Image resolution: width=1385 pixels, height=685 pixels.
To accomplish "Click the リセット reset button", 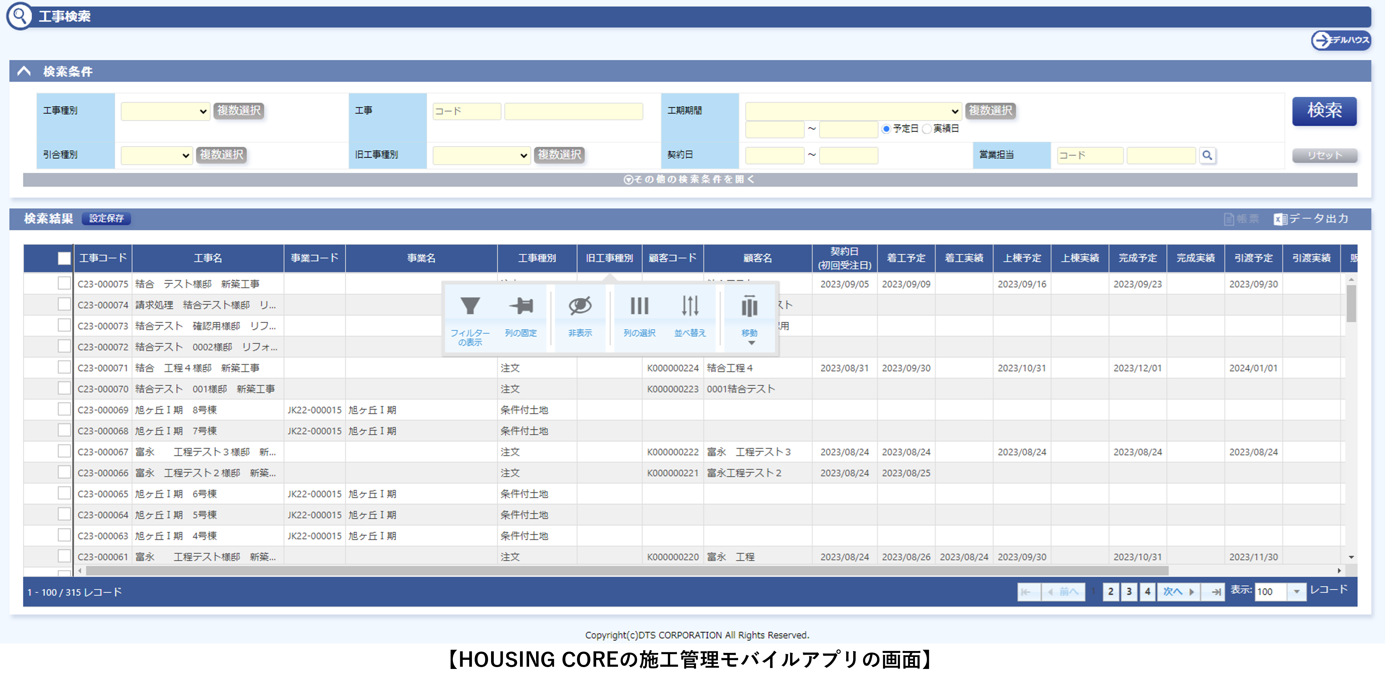I will pyautogui.click(x=1324, y=156).
